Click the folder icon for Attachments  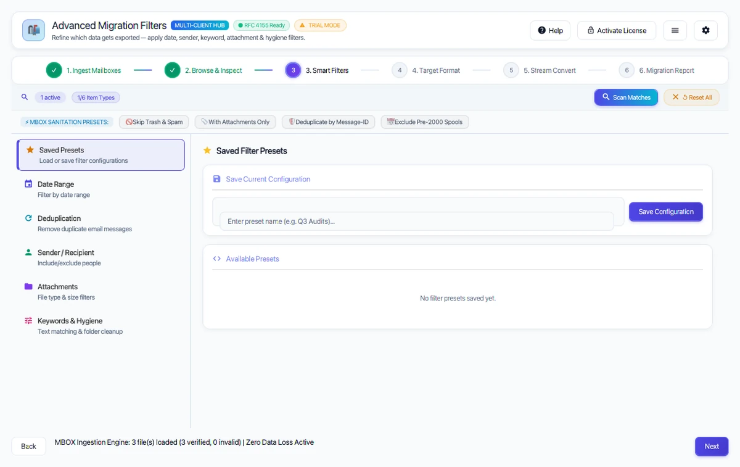click(x=28, y=286)
